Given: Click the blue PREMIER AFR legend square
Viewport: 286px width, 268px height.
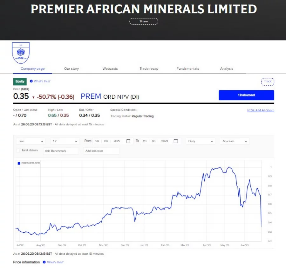Looking at the screenshot, I should coord(19,163).
